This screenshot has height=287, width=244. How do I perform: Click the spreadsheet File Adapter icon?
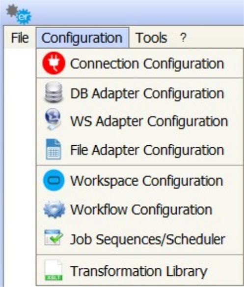tap(54, 149)
